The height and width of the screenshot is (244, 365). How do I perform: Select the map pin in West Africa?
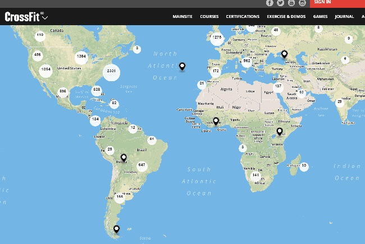(x=216, y=120)
